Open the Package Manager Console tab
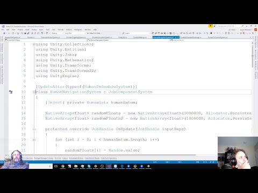 pos(44,158)
